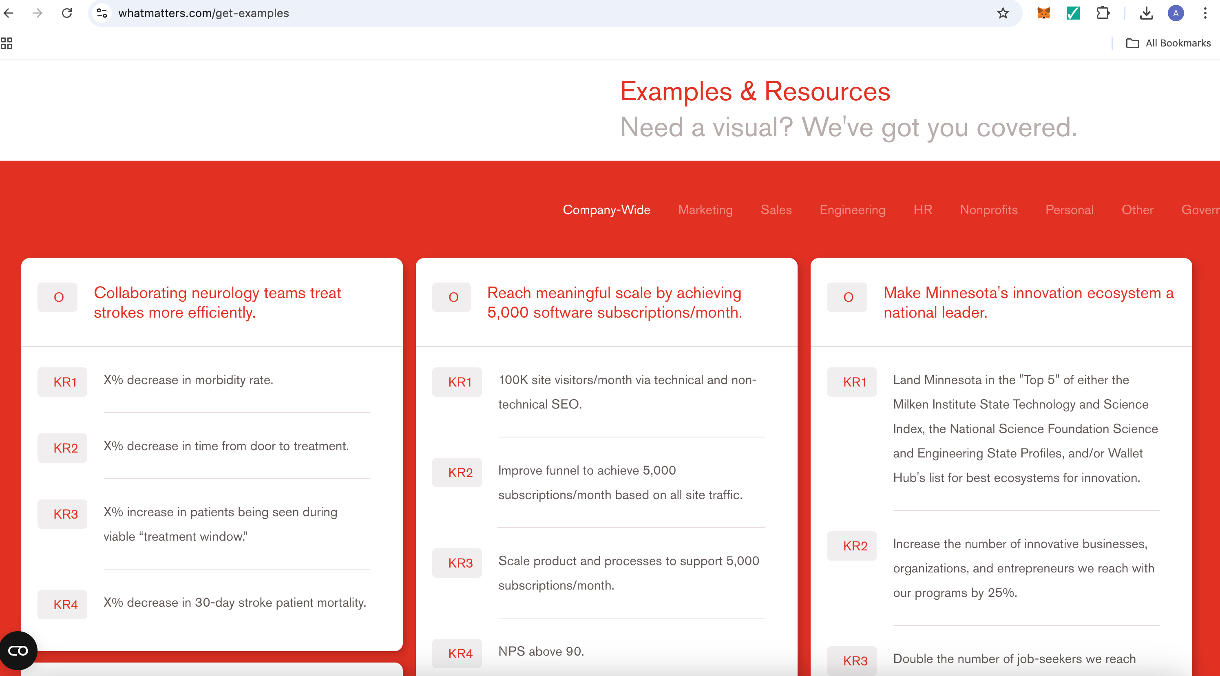Click the KR3 badge beside job-seekers
The height and width of the screenshot is (676, 1220).
point(851,661)
